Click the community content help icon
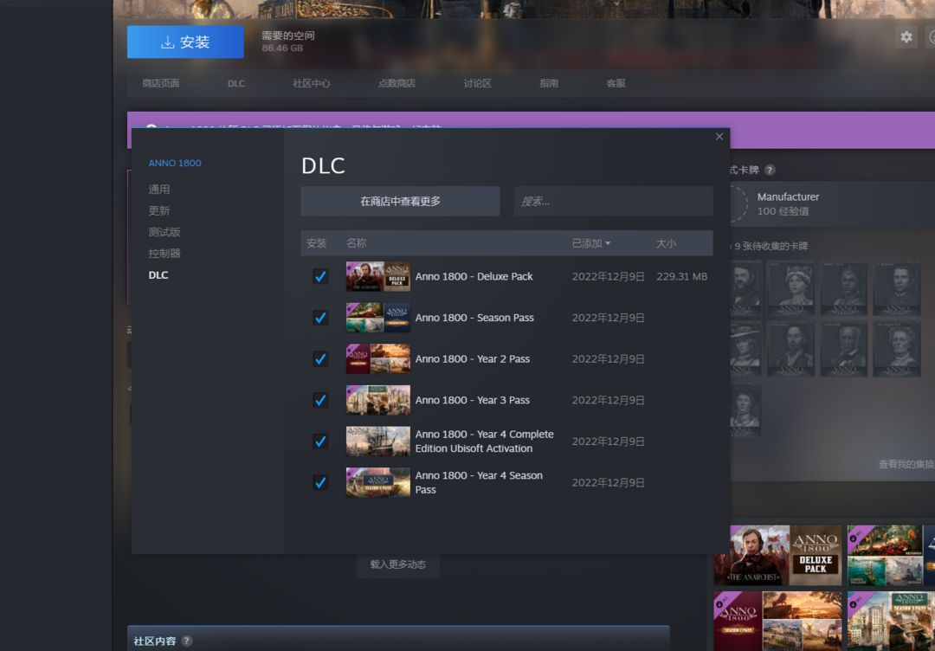Image resolution: width=935 pixels, height=651 pixels. coord(187,641)
